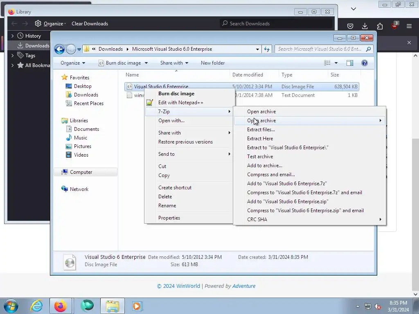The width and height of the screenshot is (419, 314).
Task: Click the change view icon in Explorer
Action: click(x=327, y=63)
